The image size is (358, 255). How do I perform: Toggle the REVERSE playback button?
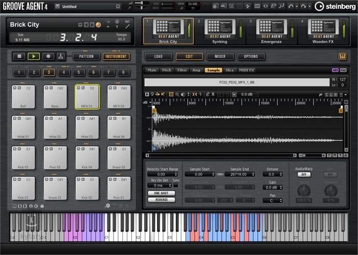[162, 200]
